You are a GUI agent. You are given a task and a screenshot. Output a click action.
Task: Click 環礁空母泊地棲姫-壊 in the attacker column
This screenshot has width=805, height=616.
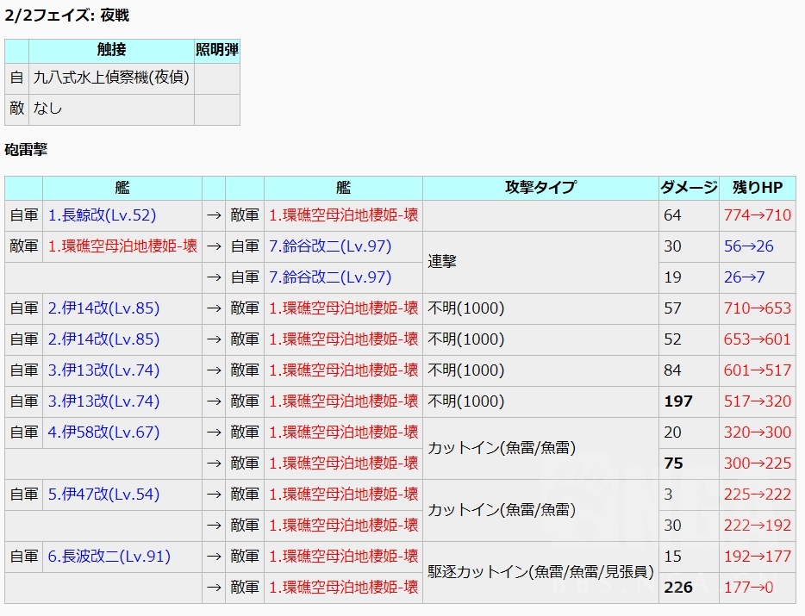click(x=122, y=246)
